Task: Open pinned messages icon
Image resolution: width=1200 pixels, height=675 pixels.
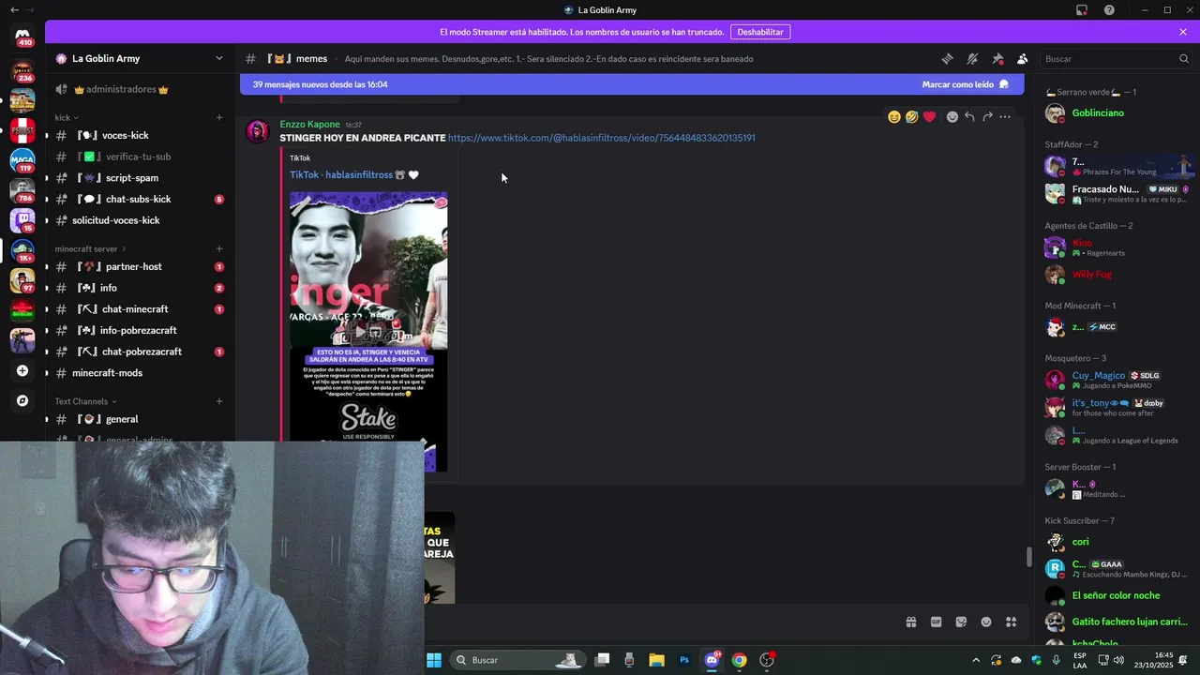Action: tap(997, 58)
